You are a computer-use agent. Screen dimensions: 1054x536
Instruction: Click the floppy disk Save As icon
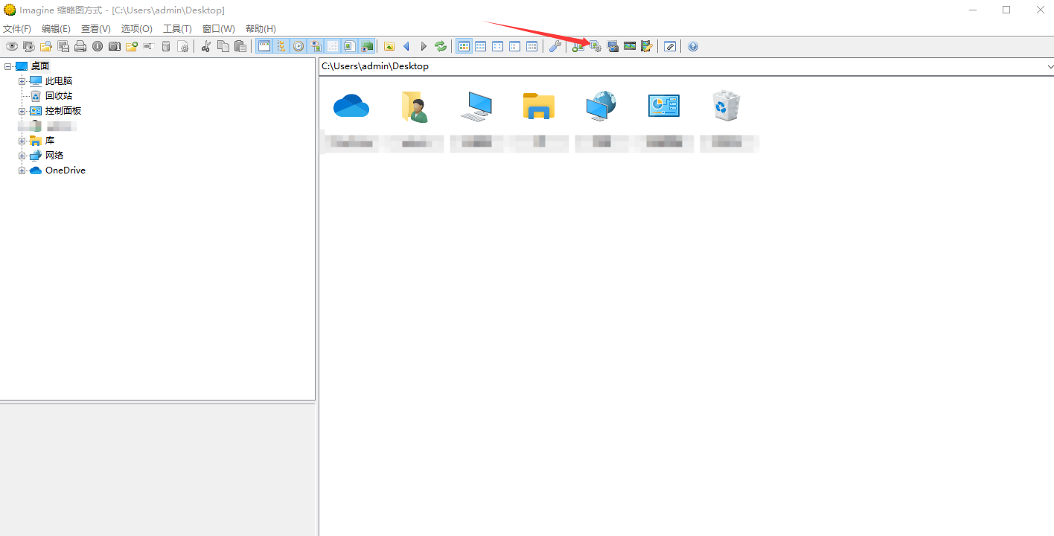point(63,46)
